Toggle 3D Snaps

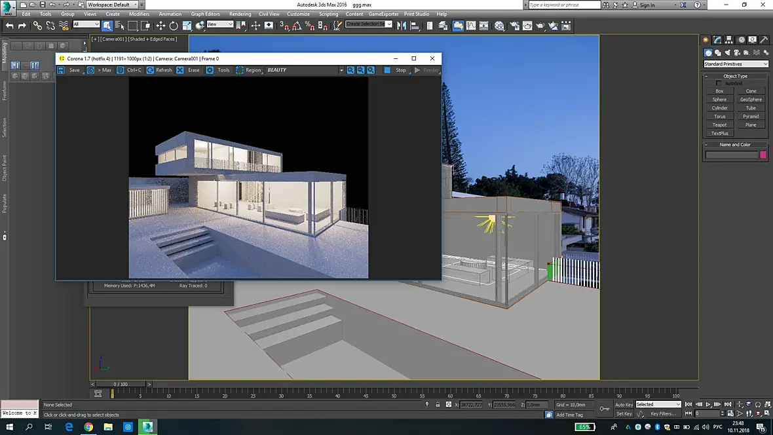284,26
